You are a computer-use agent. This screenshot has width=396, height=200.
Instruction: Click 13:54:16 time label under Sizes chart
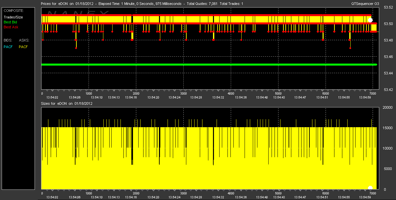(131, 197)
